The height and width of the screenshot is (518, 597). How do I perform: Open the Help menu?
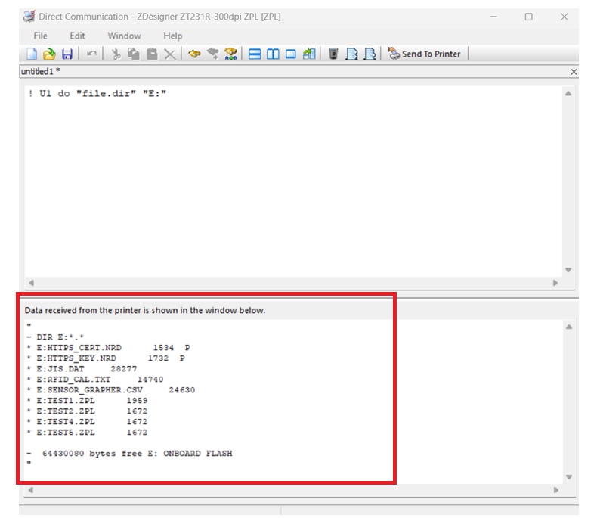pyautogui.click(x=172, y=36)
